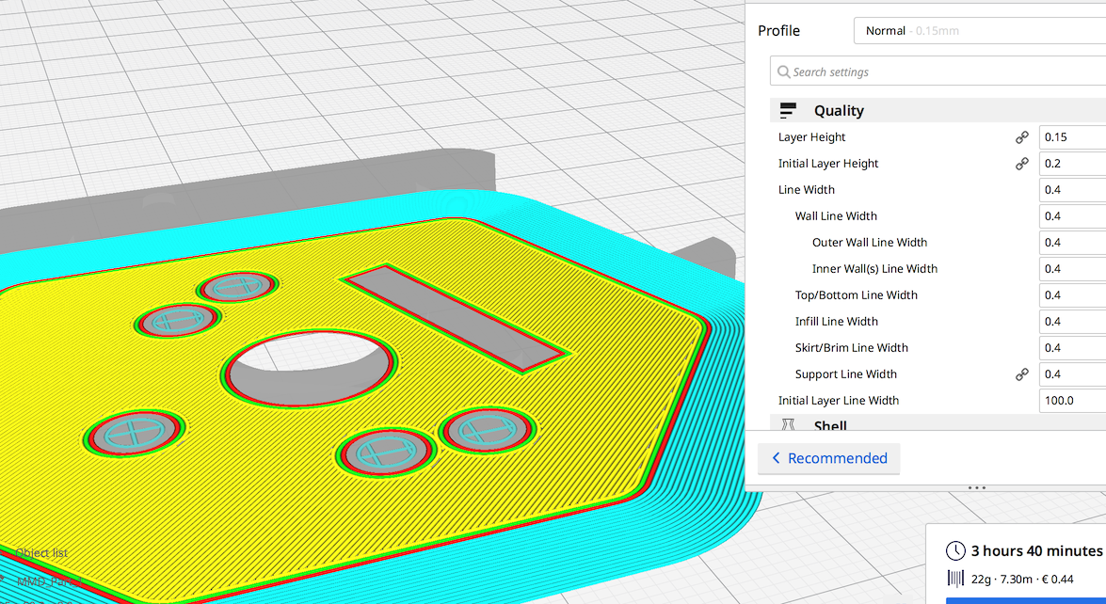Open the Profile dropdown showing Normal
Screen dimensions: 1106x604
coord(980,31)
